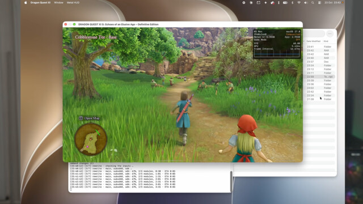
Task: Click the battery status icon
Action: click(285, 2)
